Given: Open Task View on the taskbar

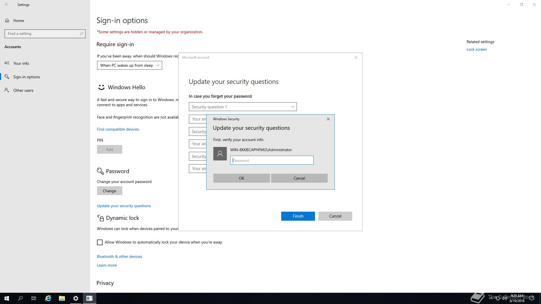Looking at the screenshot, I should tap(34, 298).
